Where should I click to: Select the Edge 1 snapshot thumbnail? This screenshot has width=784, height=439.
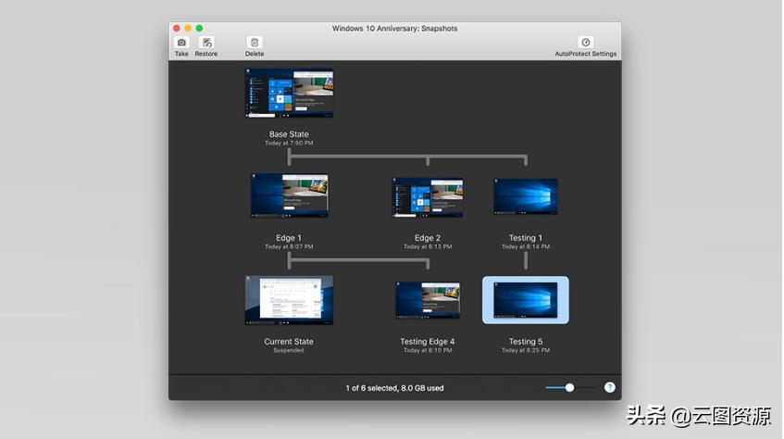click(x=289, y=195)
